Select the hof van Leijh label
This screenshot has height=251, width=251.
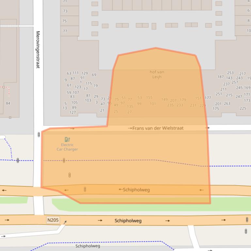[x=157, y=74]
